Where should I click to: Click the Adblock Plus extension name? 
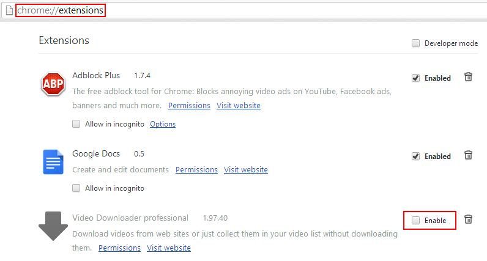[x=96, y=75]
